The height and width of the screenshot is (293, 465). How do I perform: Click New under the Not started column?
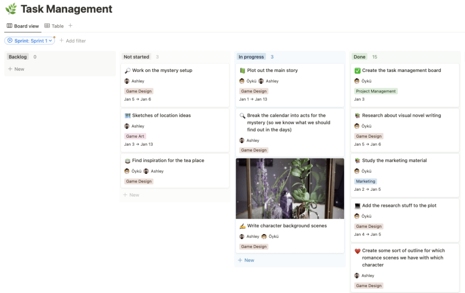[x=131, y=195]
